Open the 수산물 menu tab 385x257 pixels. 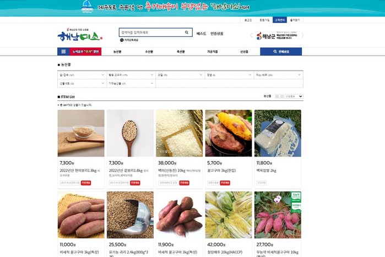pyautogui.click(x=149, y=52)
